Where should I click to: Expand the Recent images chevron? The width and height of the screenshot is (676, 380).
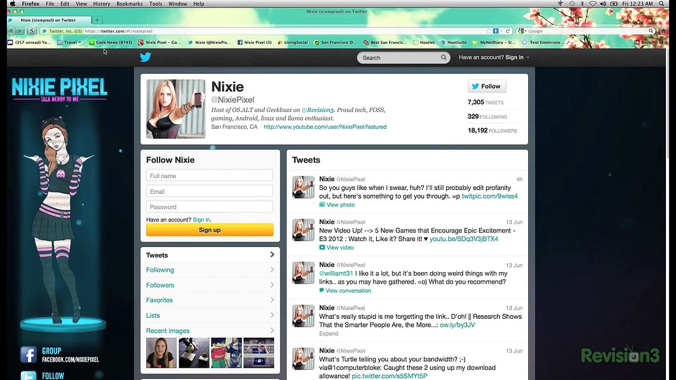click(272, 331)
